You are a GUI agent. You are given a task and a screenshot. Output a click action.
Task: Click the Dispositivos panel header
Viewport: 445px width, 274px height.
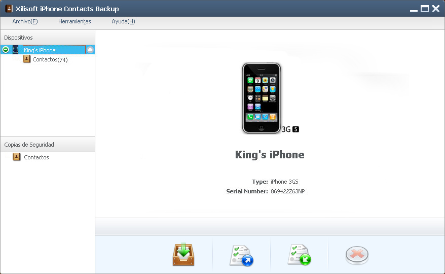tap(48, 38)
